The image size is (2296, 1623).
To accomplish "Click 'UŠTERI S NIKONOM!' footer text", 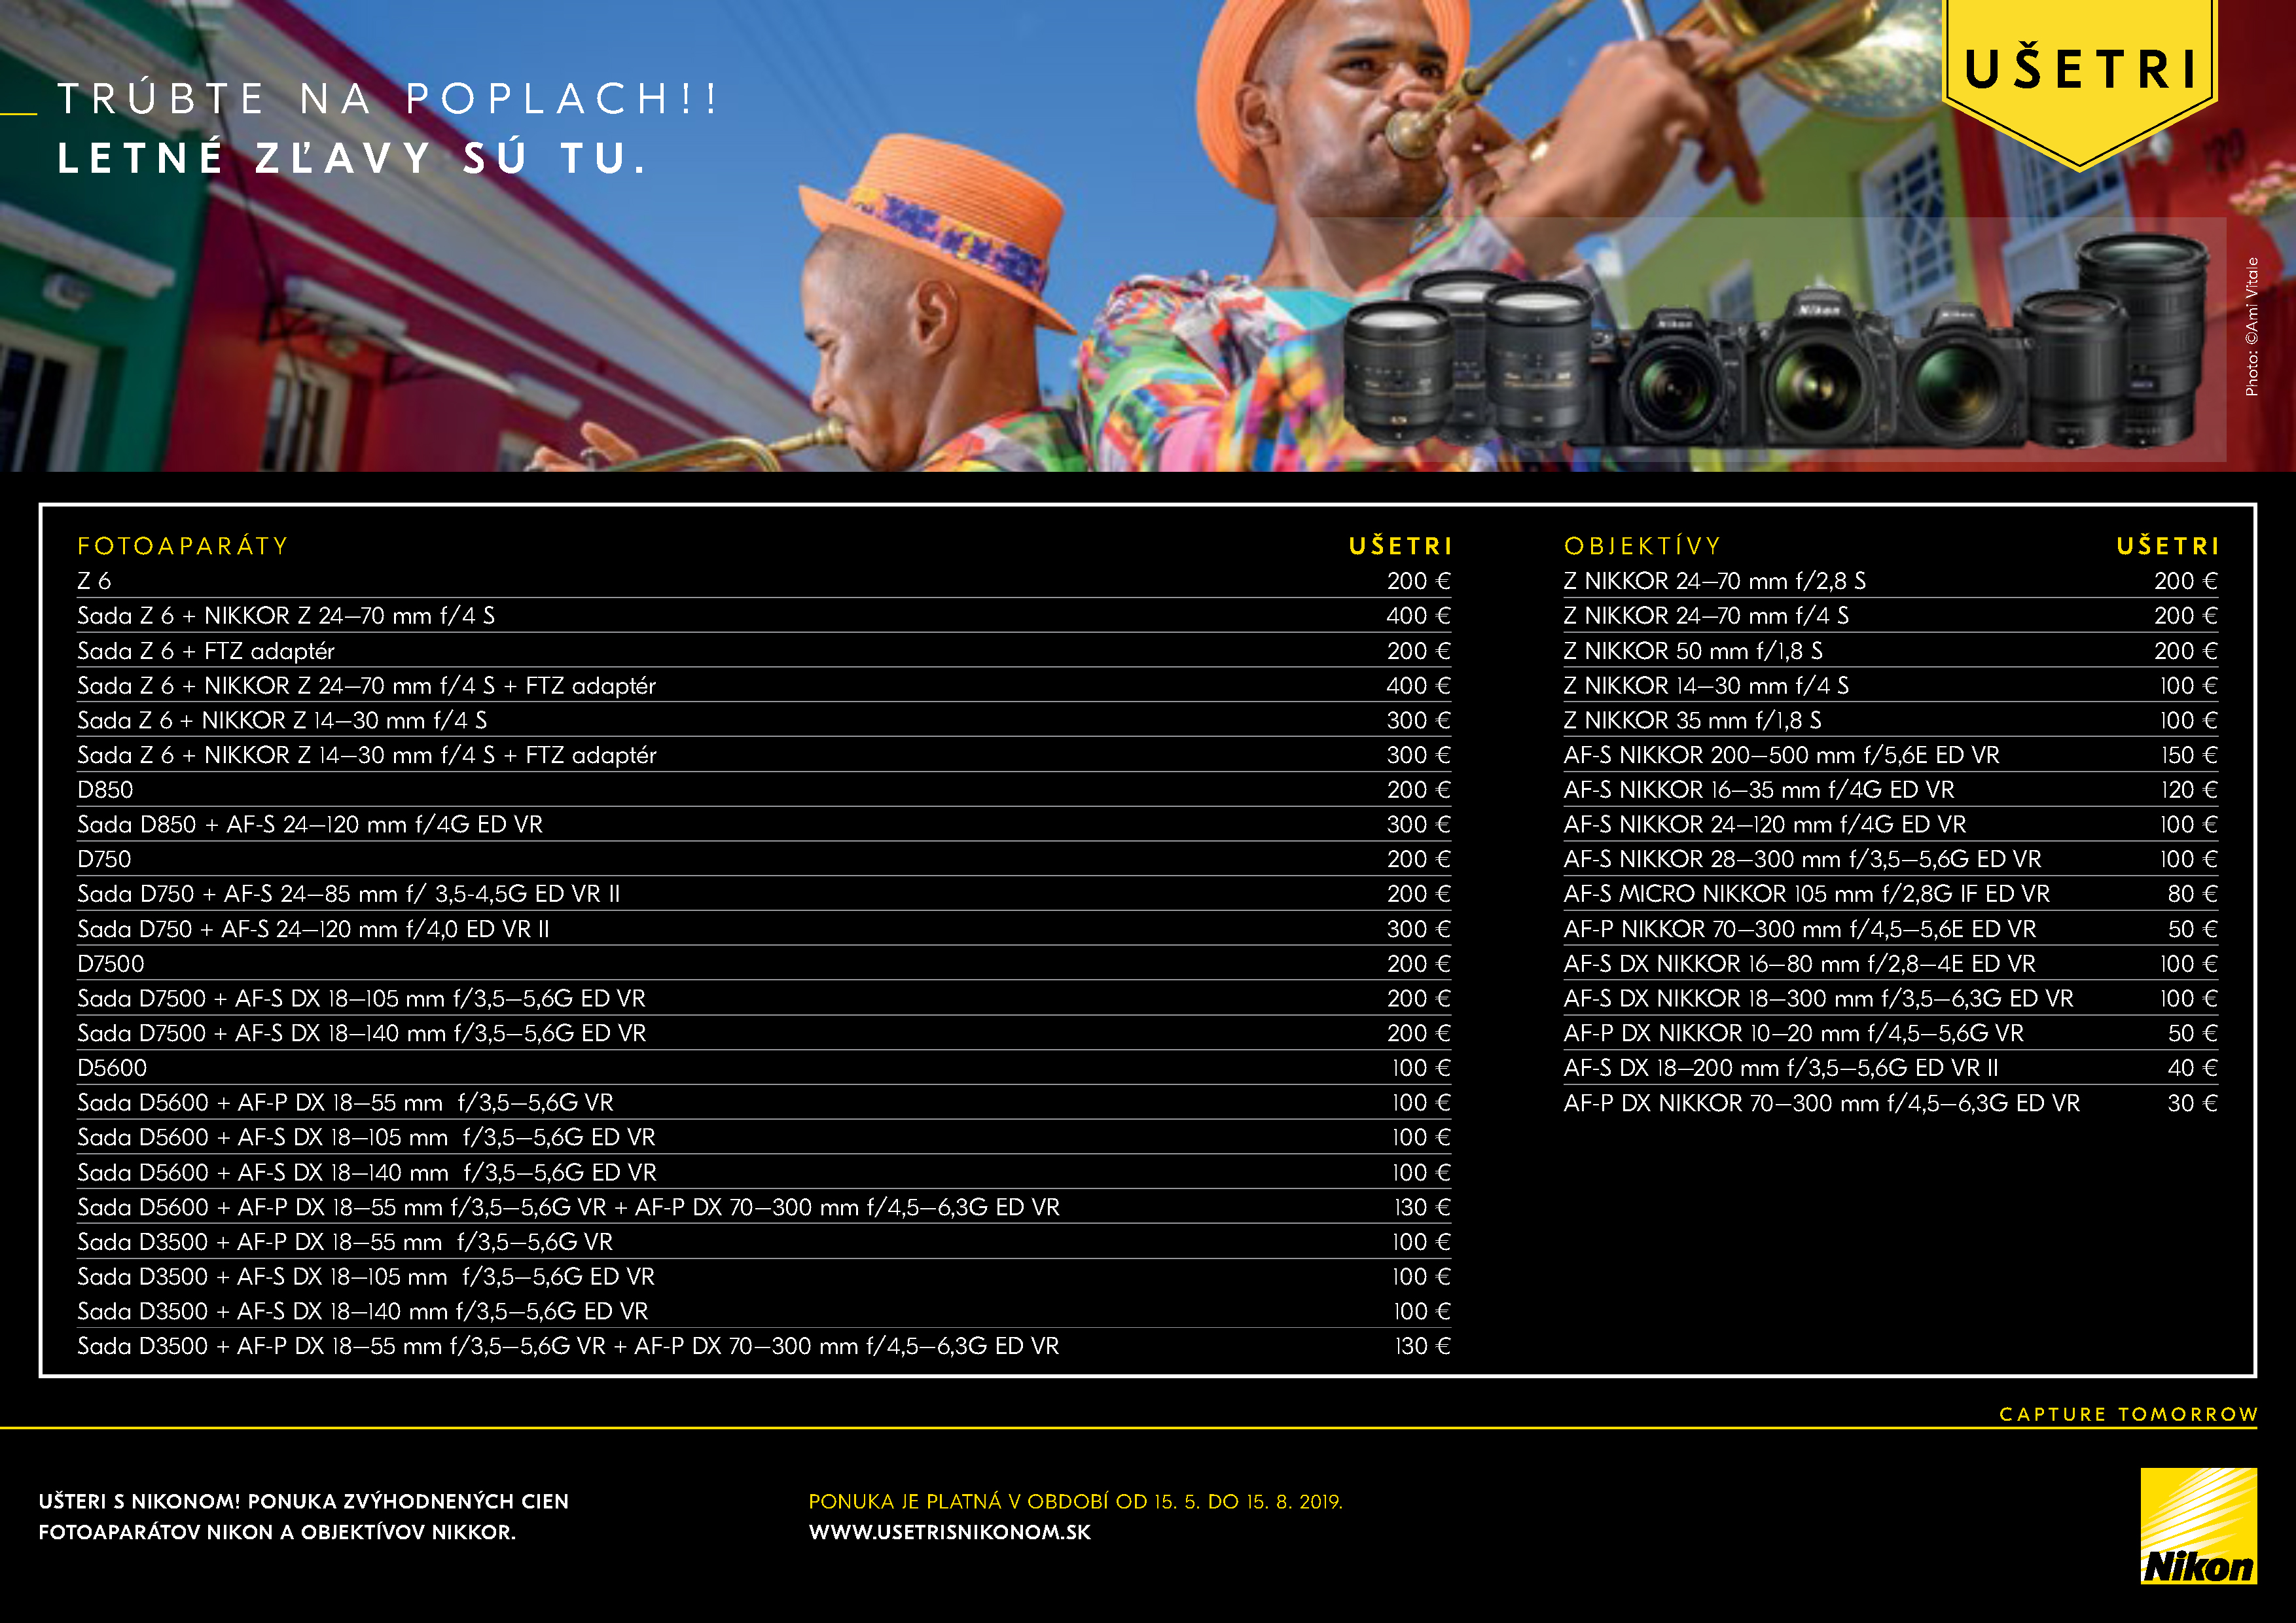I will (139, 1501).
